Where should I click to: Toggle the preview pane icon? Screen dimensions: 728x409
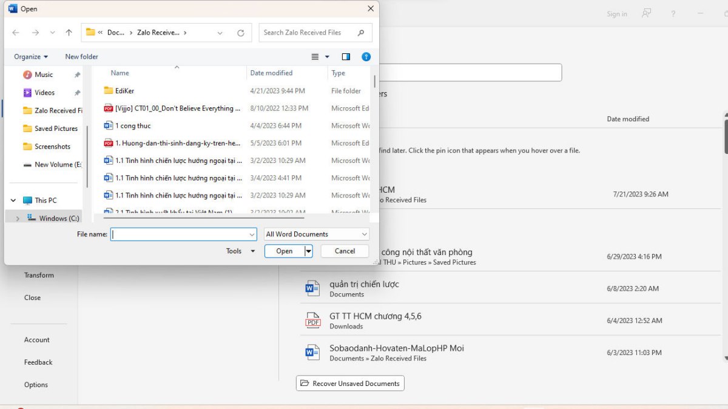click(346, 57)
